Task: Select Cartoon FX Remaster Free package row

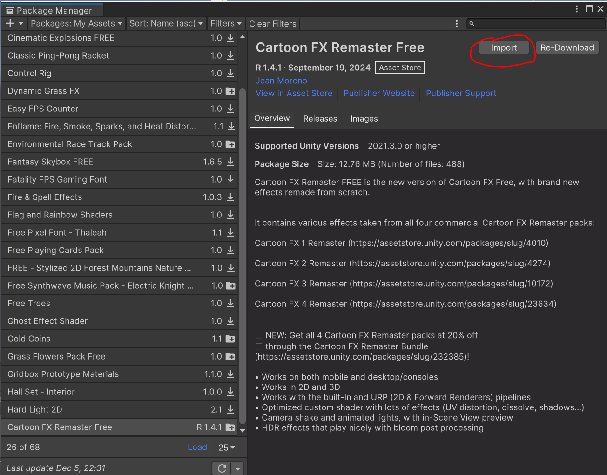Action: coord(120,427)
